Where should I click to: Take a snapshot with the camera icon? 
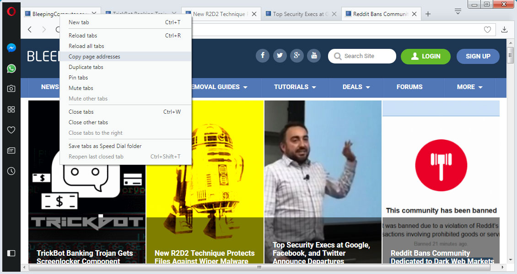(x=11, y=89)
